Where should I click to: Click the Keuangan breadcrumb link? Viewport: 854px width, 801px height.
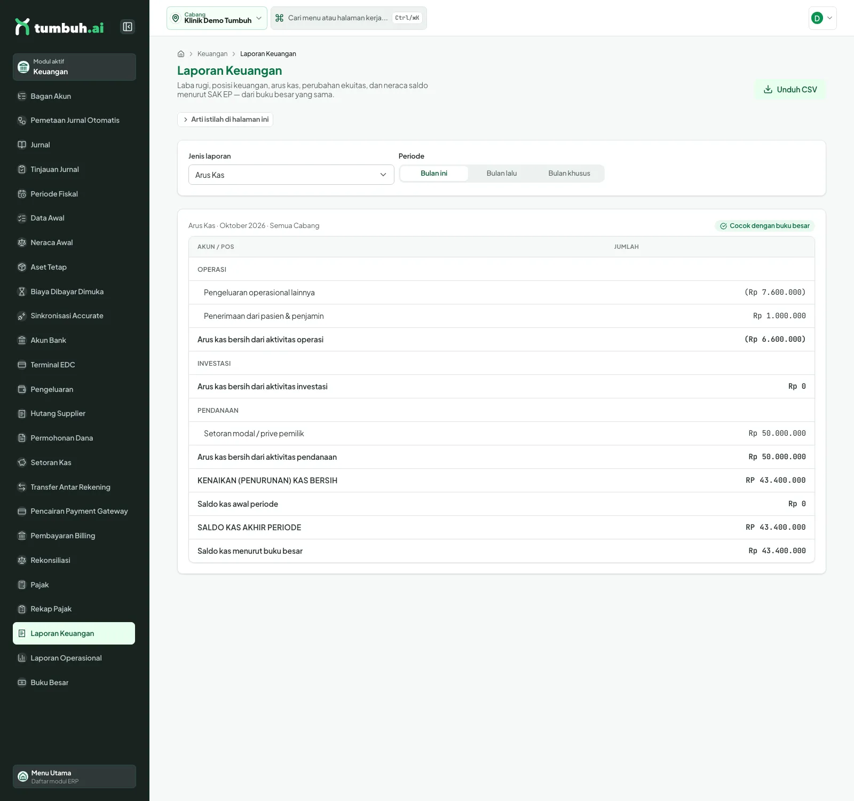click(212, 54)
